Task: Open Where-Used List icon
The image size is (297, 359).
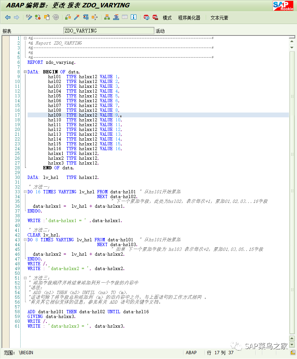Action: click(x=95, y=17)
